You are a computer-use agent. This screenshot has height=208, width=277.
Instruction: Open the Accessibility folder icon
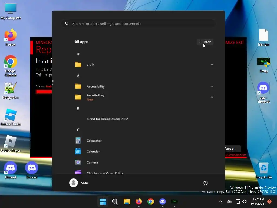tap(78, 86)
